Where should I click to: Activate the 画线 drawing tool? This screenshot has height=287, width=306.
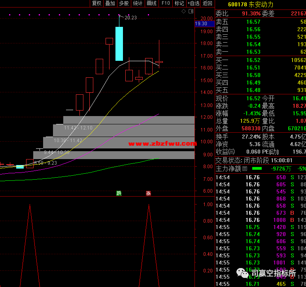(x=152, y=3)
